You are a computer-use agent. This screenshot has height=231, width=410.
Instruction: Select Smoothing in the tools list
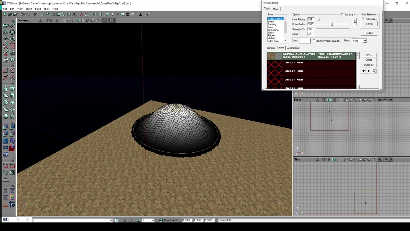click(273, 30)
